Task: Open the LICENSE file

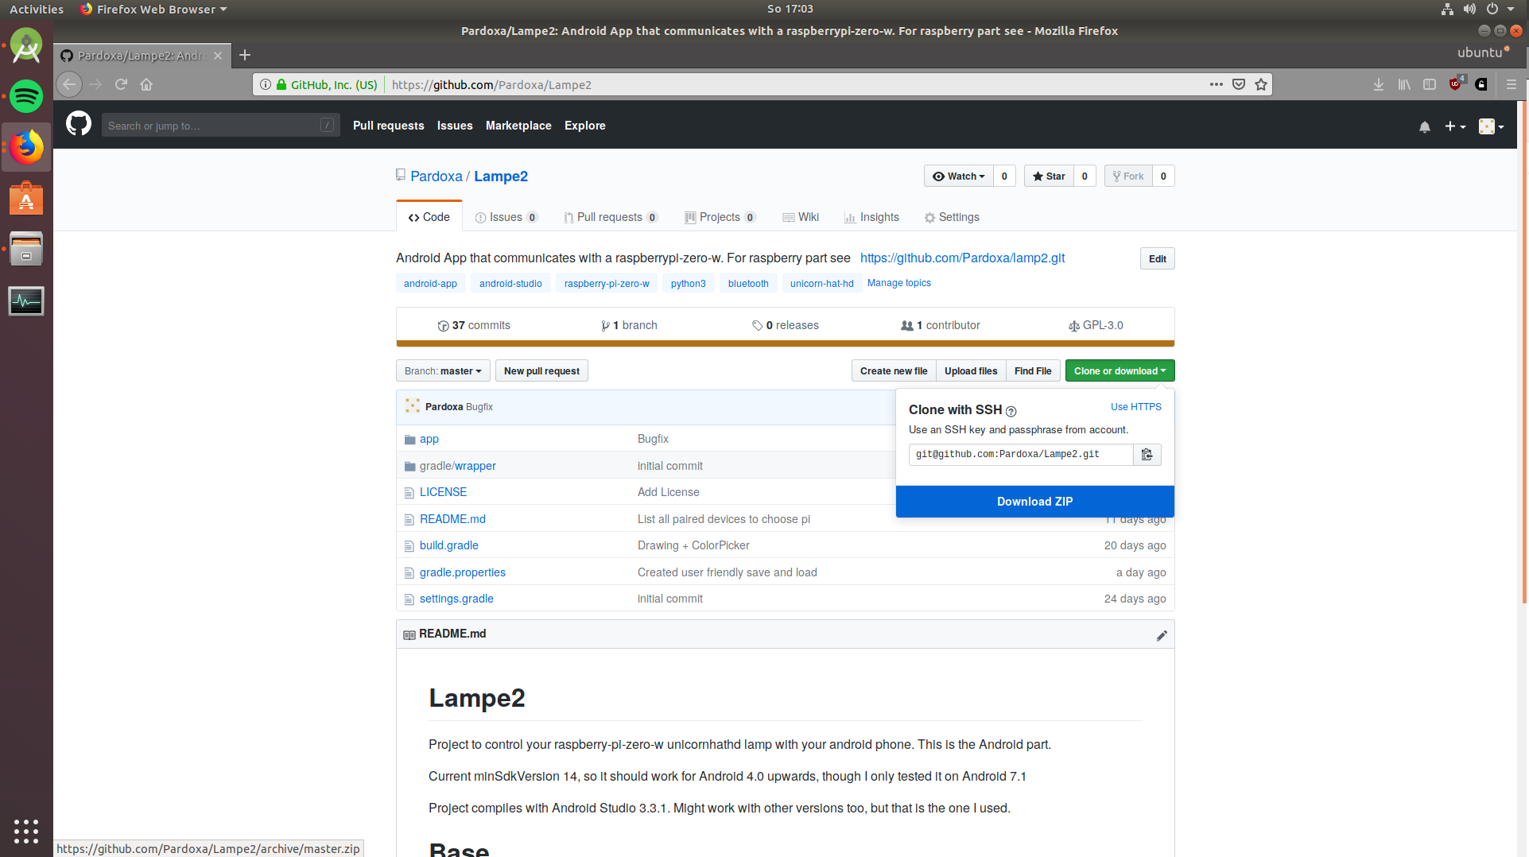Action: pos(443,493)
